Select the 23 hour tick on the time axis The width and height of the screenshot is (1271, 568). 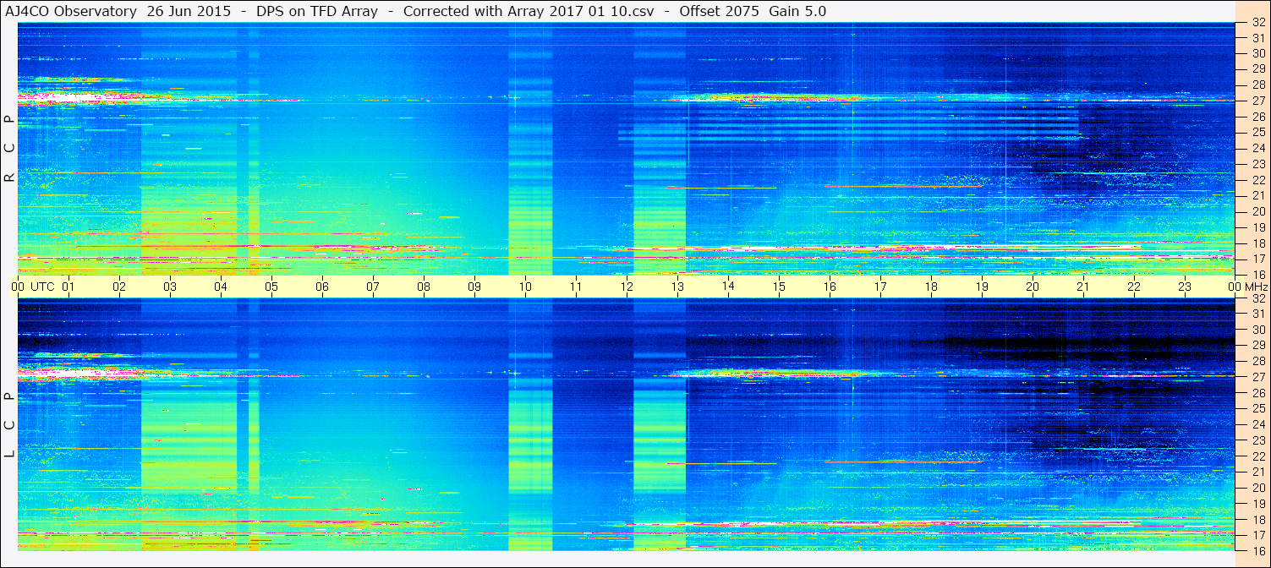tap(1185, 287)
